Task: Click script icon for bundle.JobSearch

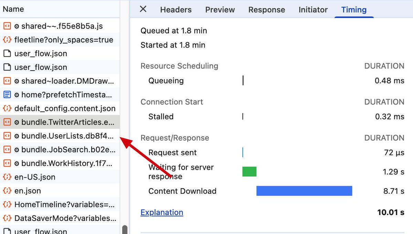Action: click(7, 150)
